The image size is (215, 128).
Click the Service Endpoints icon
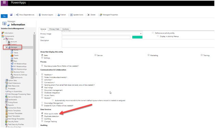point(6,97)
